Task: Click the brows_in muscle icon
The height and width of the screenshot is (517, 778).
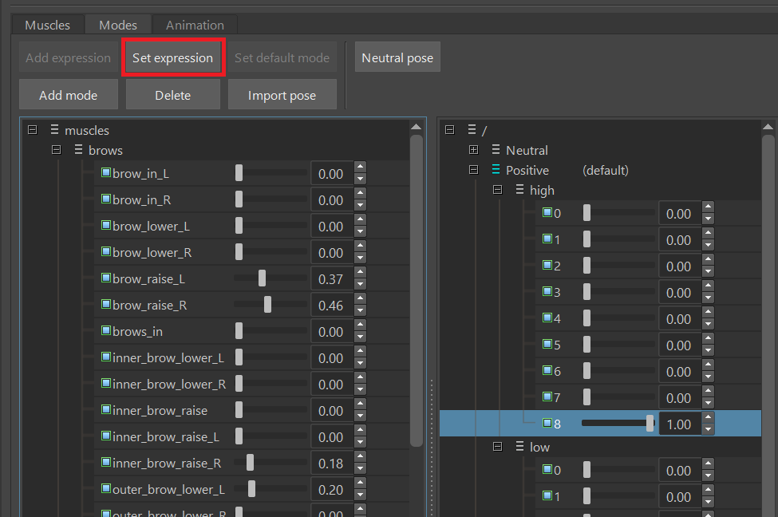Action: click(x=106, y=331)
